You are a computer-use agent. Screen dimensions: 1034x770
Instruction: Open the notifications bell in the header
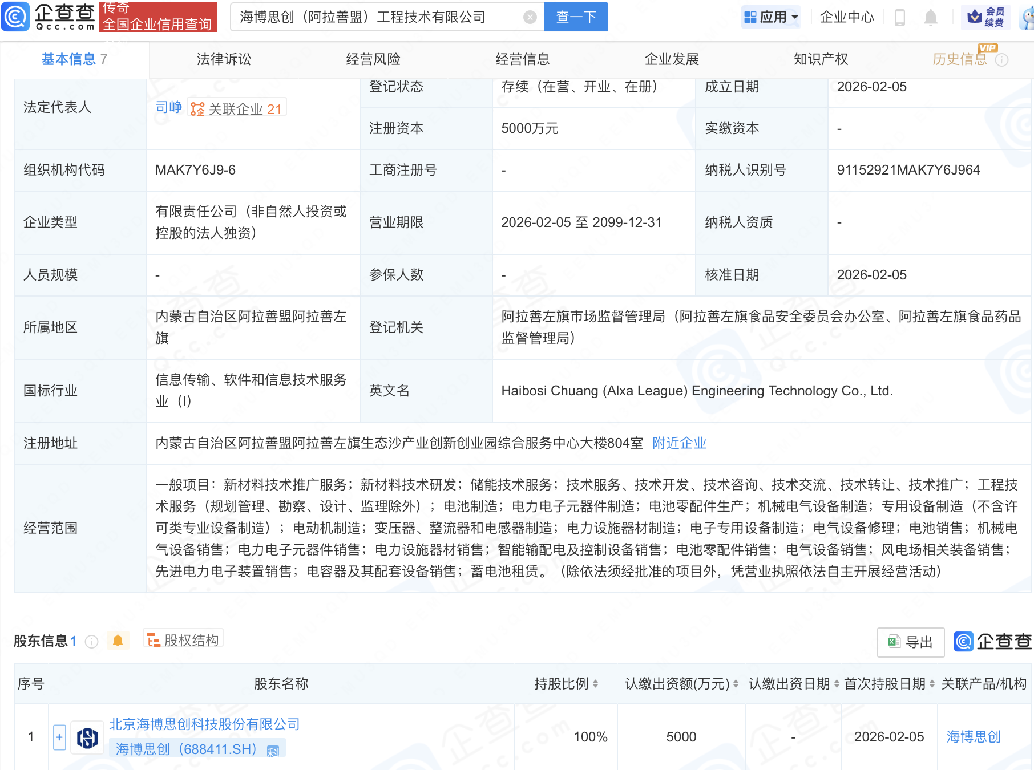(930, 18)
